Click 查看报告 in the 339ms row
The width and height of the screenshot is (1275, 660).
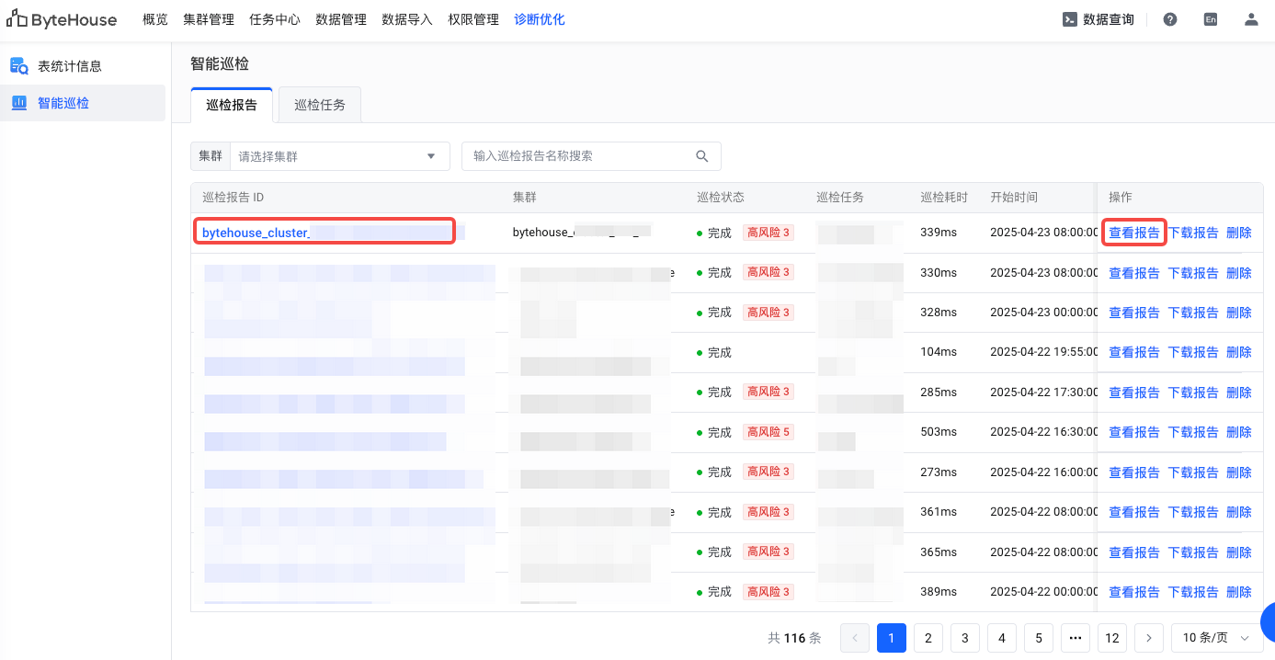pos(1134,233)
